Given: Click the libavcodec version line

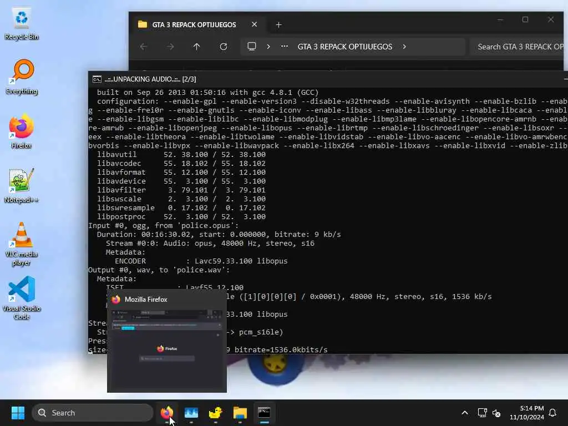Looking at the screenshot, I should coord(181,164).
